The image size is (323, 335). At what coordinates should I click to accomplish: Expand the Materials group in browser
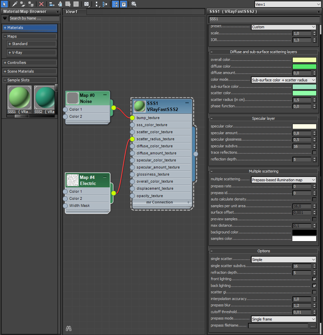click(30, 28)
